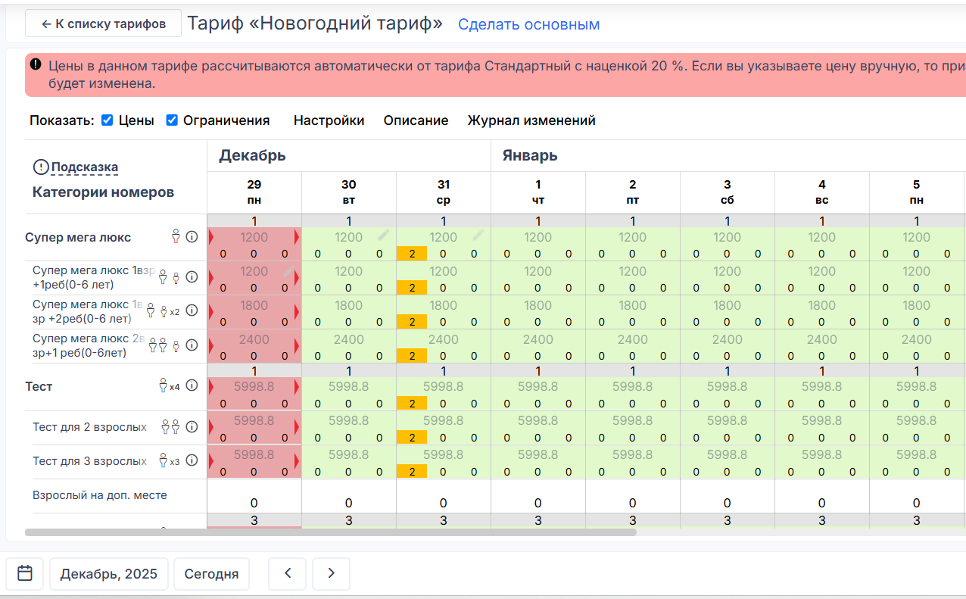Viewport: 966px width, 599px height.
Task: Click Подсказка hint icon
Action: click(x=41, y=167)
